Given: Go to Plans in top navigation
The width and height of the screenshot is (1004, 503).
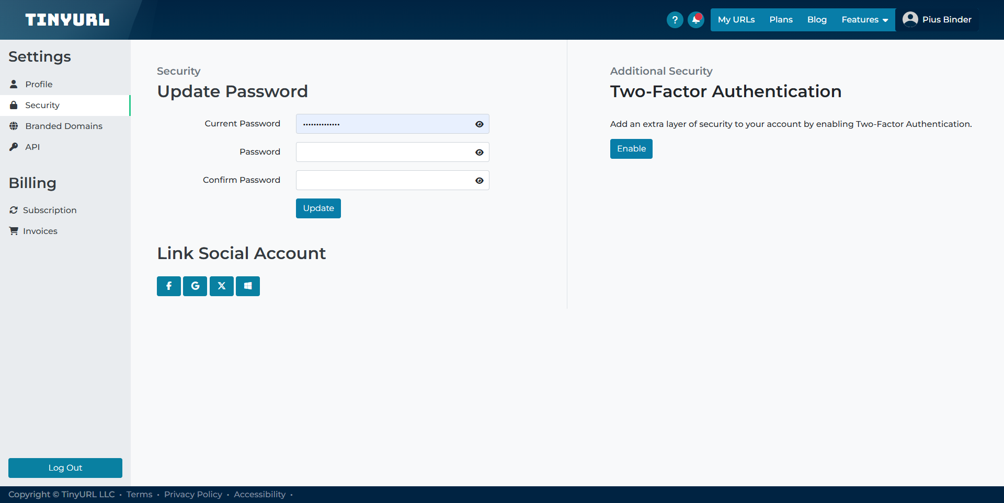Looking at the screenshot, I should (x=781, y=20).
